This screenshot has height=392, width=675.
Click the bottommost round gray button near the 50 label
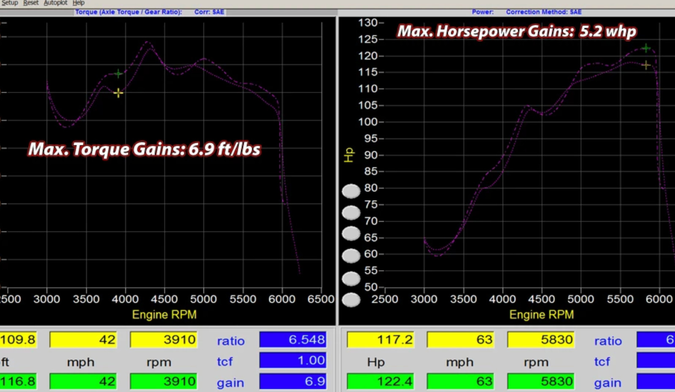(351, 300)
